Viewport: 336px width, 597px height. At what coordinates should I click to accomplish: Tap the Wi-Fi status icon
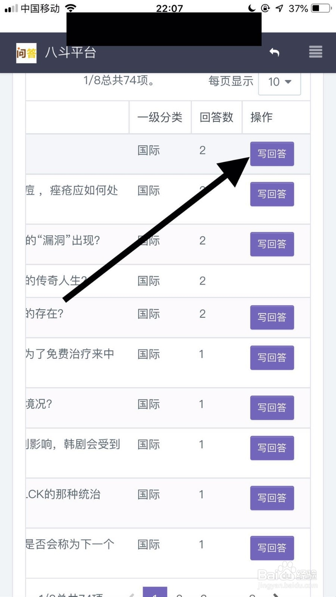[71, 8]
